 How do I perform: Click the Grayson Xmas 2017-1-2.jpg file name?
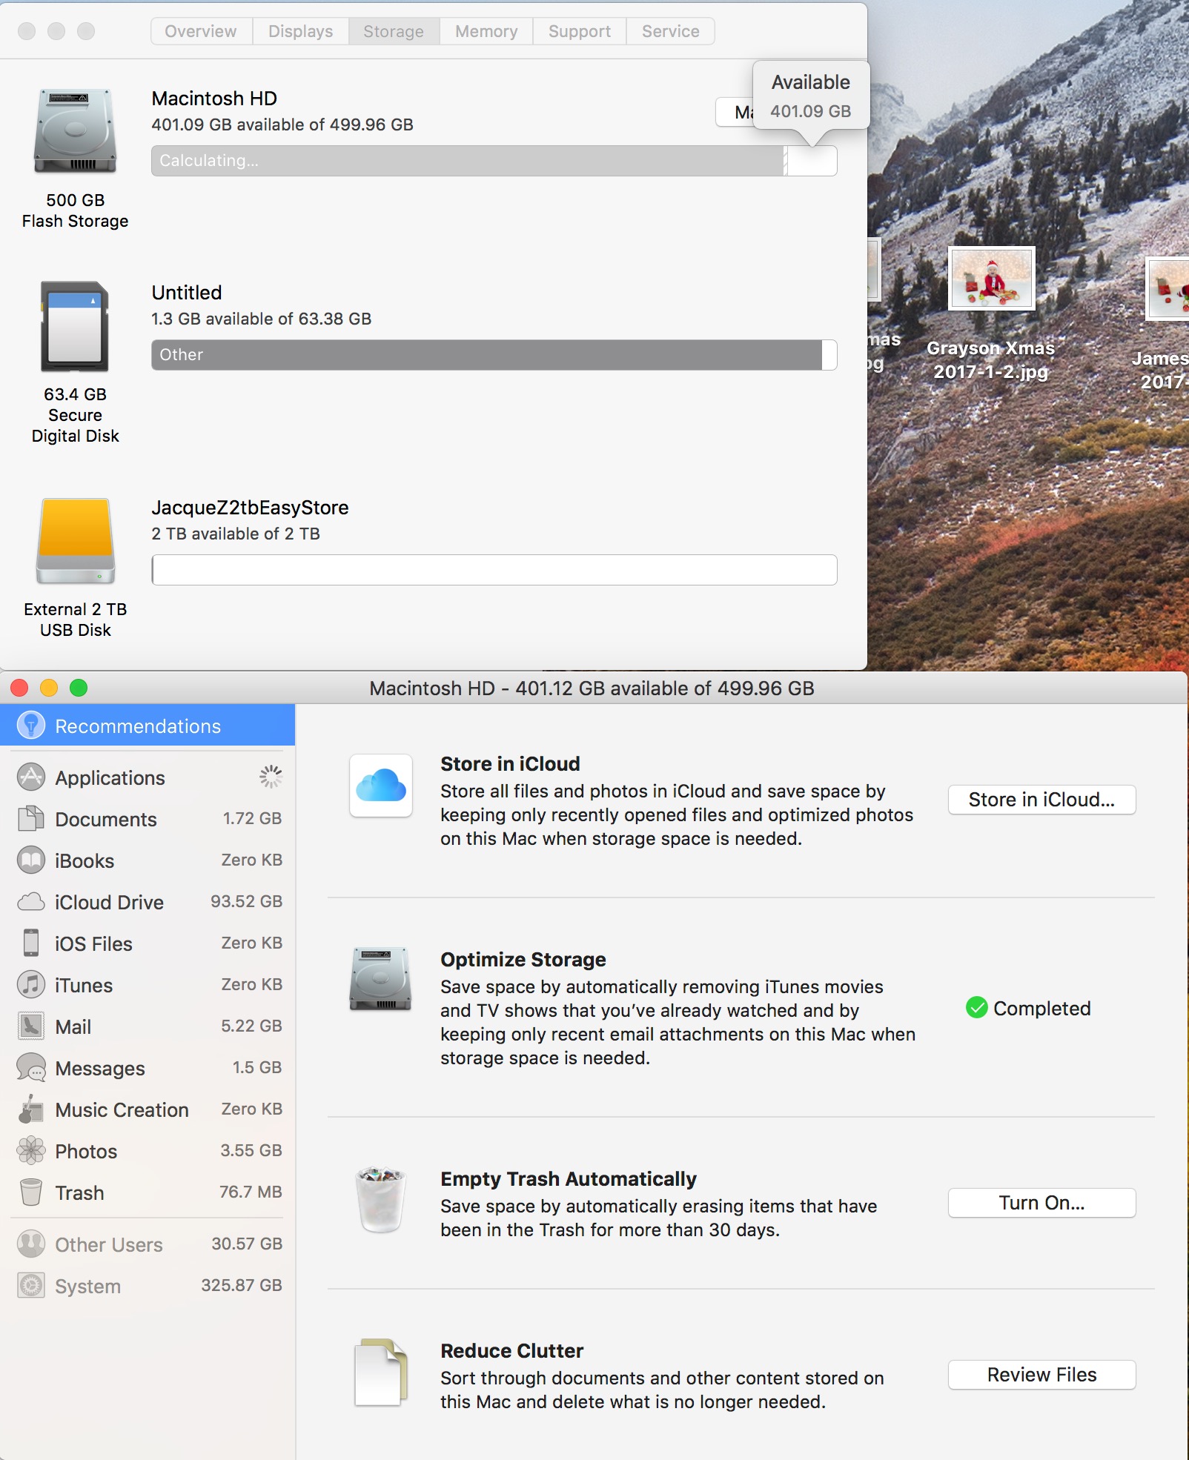pyautogui.click(x=991, y=359)
